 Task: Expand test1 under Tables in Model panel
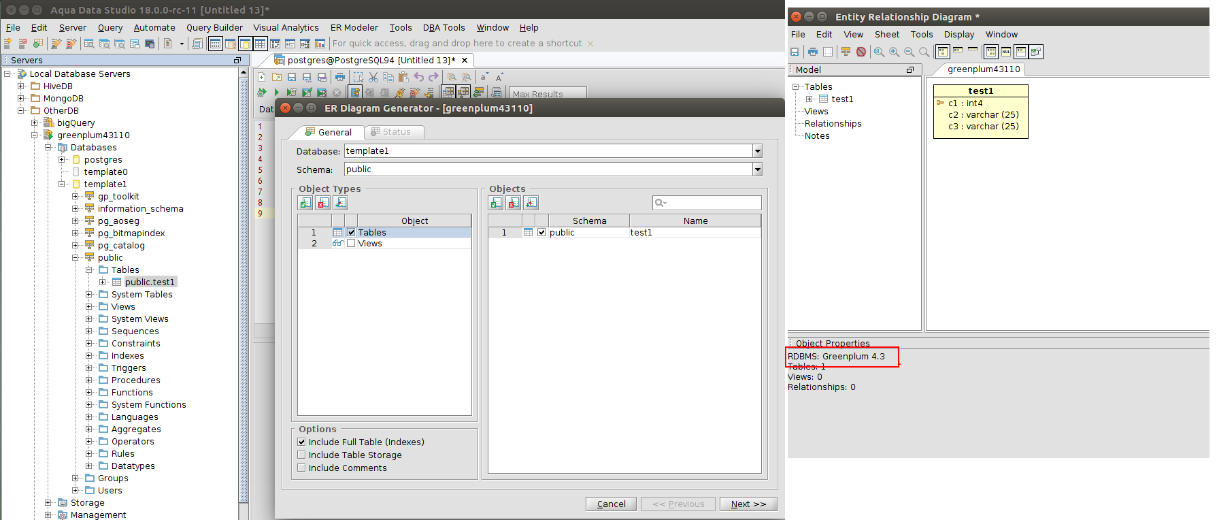pyautogui.click(x=809, y=99)
